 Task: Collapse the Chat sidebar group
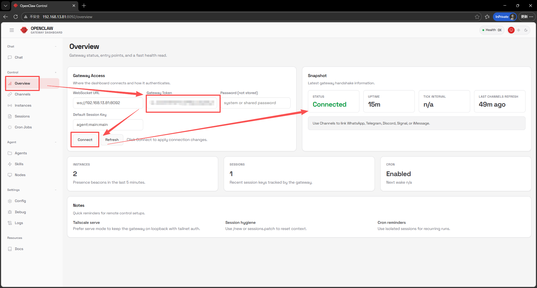click(x=56, y=46)
